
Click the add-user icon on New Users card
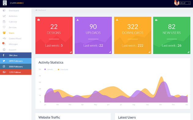click(x=156, y=20)
